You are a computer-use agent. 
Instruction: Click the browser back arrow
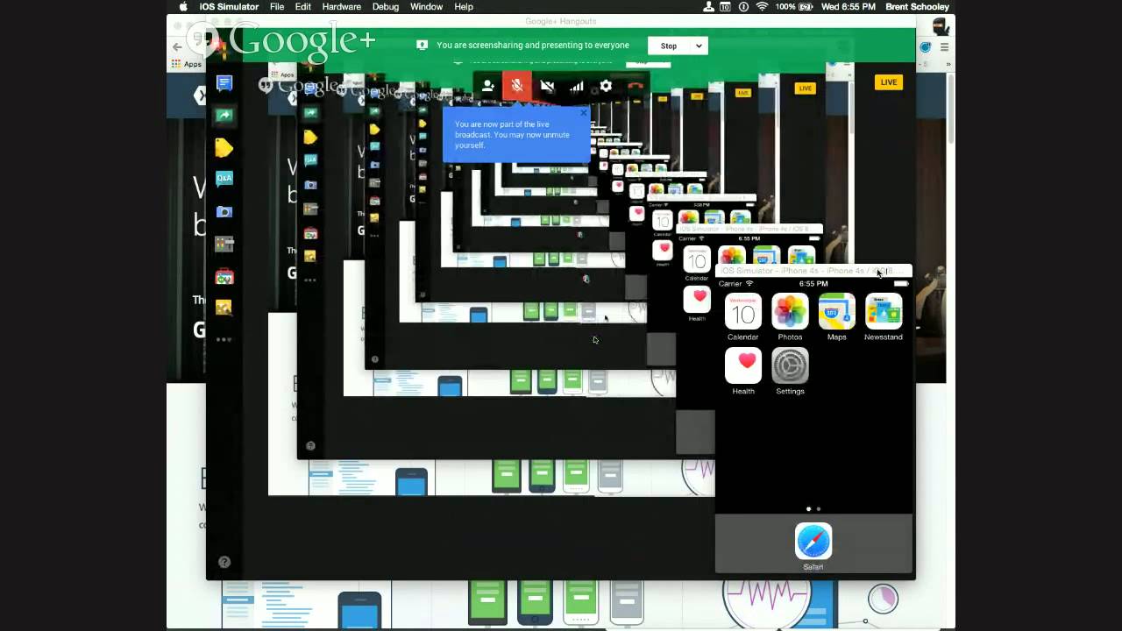pos(178,46)
